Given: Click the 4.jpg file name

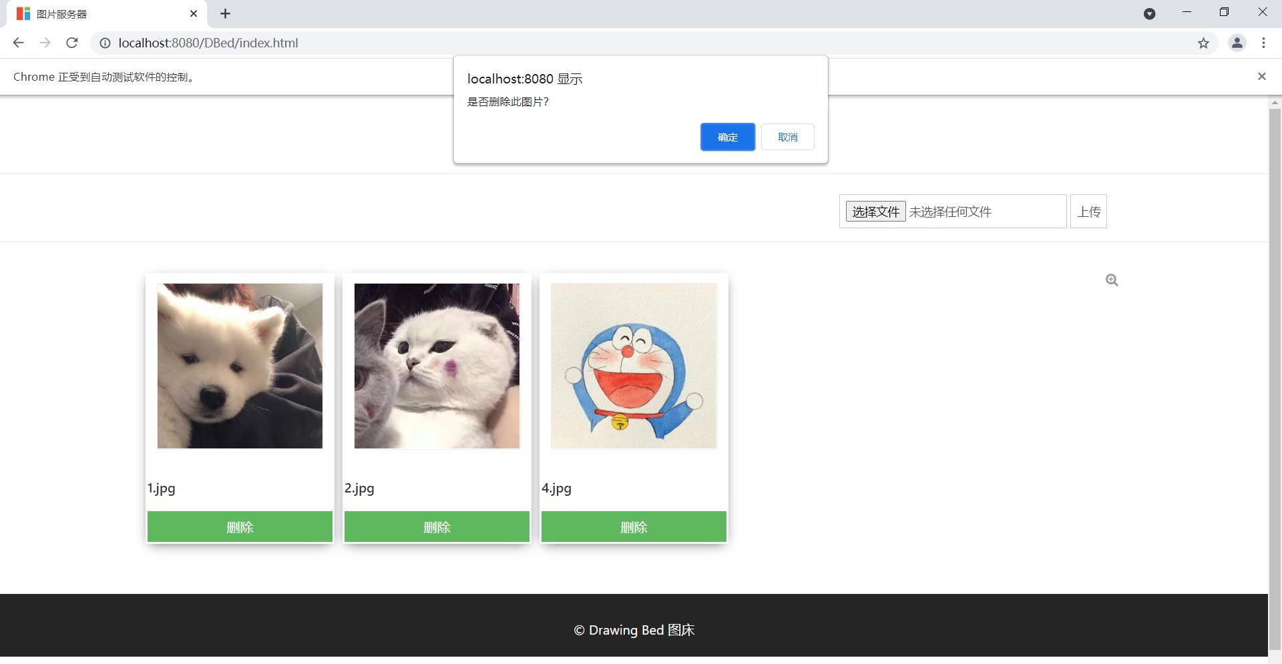Looking at the screenshot, I should click(x=556, y=488).
